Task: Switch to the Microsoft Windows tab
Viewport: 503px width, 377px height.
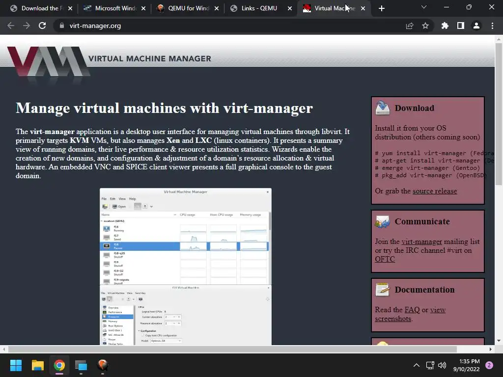Action: coord(114,8)
